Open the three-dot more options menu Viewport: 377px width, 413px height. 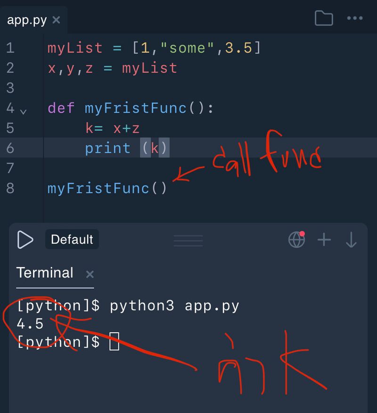coord(354,18)
